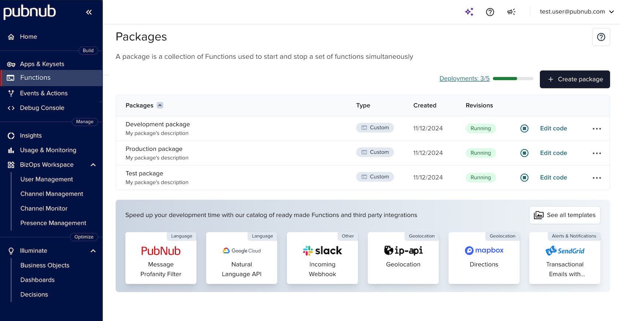Open more options for Production package

tap(597, 153)
